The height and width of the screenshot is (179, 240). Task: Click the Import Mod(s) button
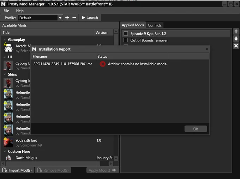[17, 170]
